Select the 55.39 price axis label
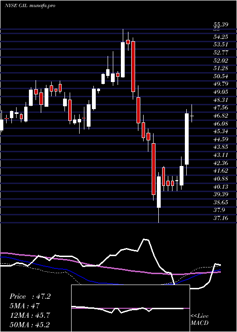This screenshot has width=237, height=332. (221, 25)
